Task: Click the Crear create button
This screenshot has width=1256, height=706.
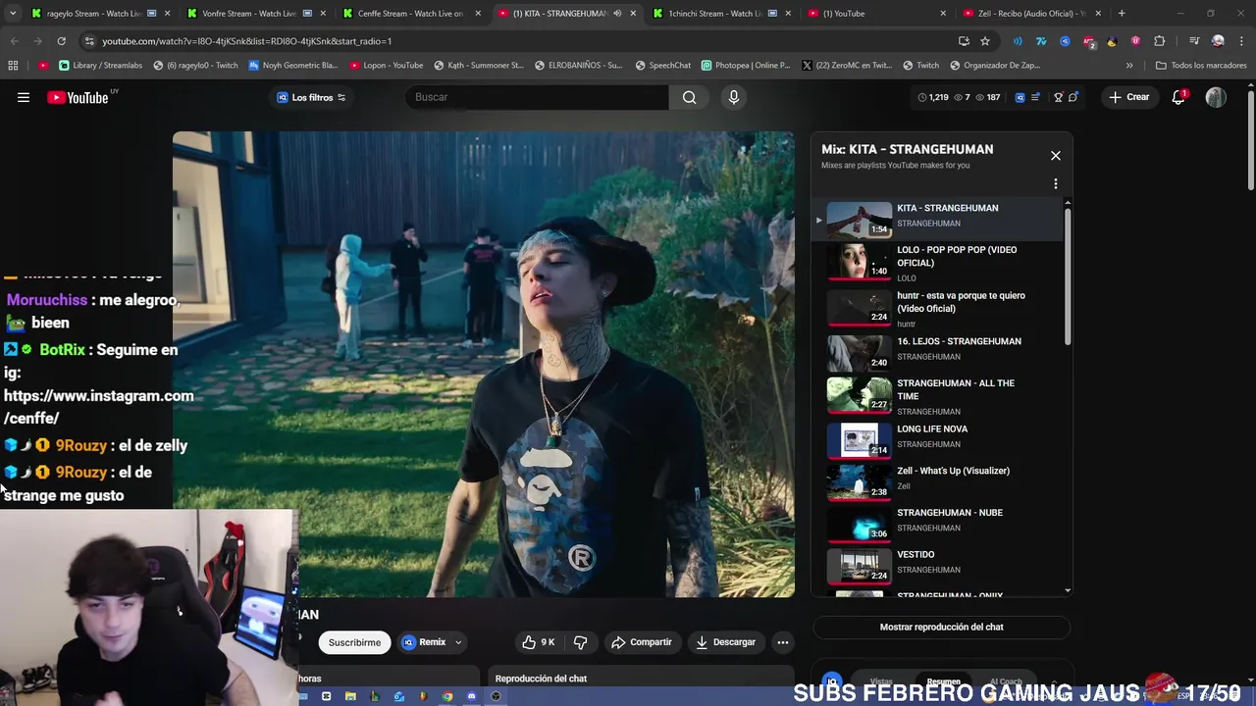Action: (1129, 97)
